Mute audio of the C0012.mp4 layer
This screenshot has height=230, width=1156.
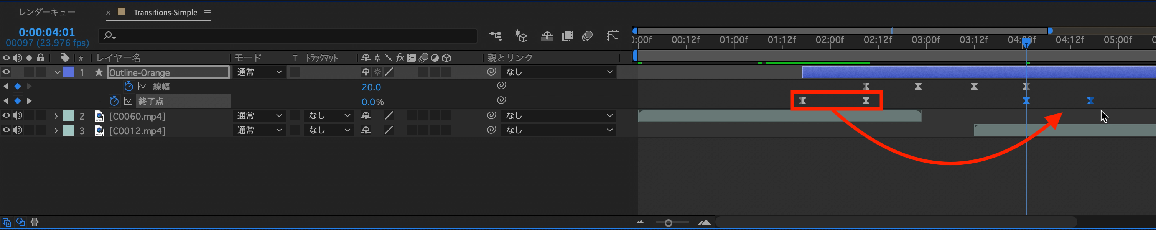pyautogui.click(x=18, y=130)
